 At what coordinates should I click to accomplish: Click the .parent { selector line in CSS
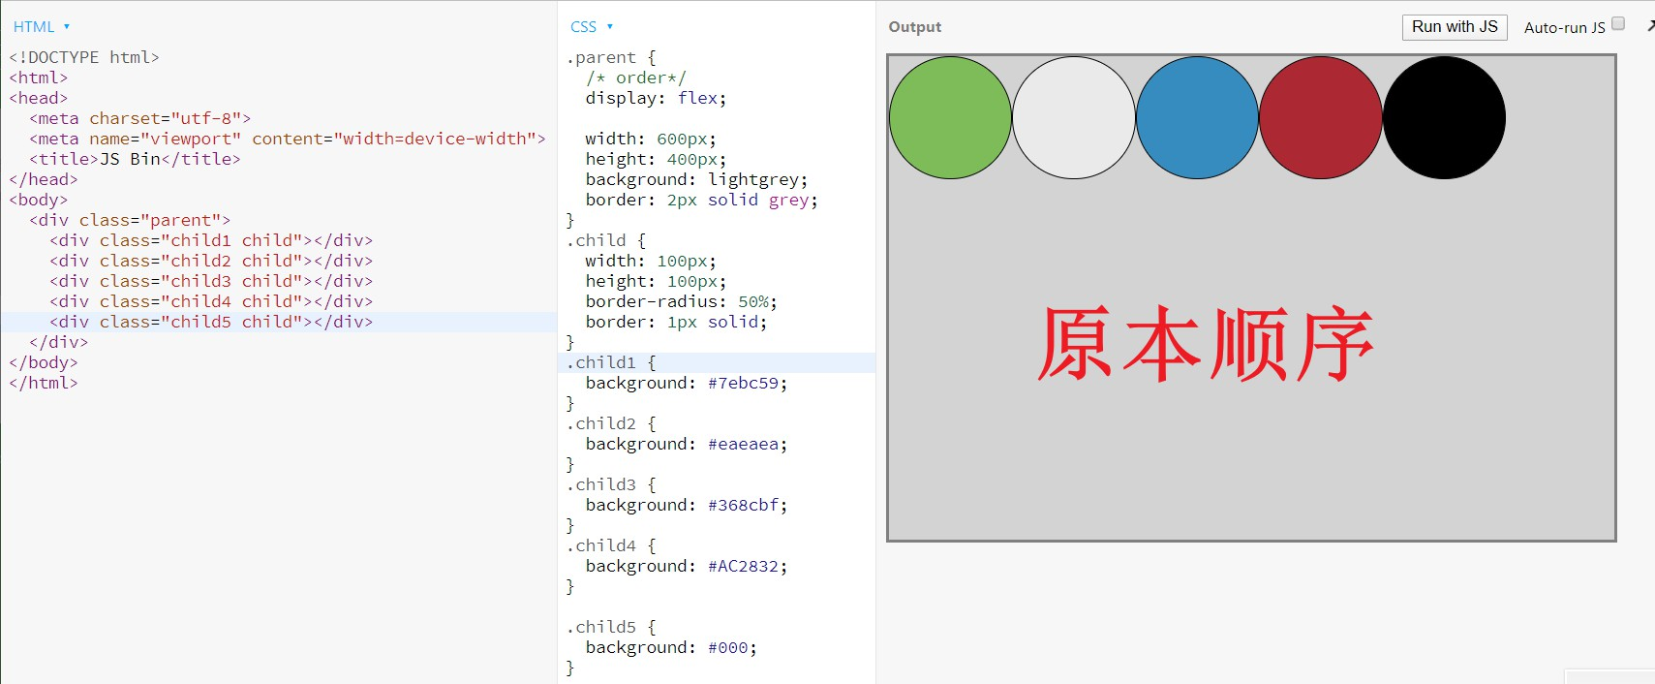point(611,57)
